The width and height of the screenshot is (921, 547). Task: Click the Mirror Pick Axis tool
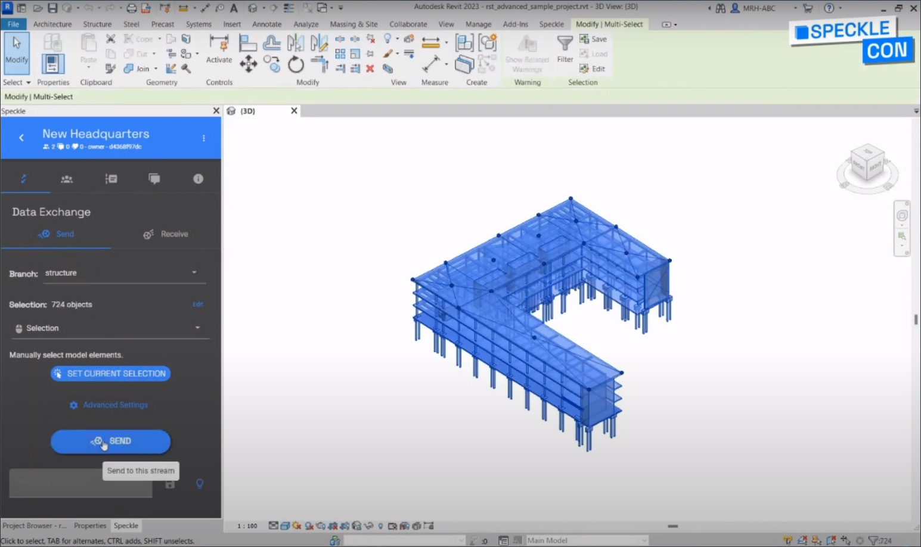point(295,43)
